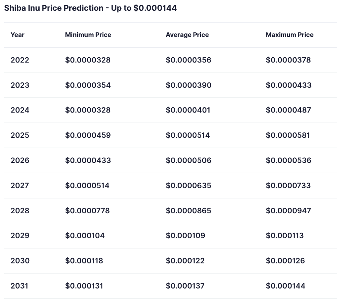Click the Year column header

[18, 35]
